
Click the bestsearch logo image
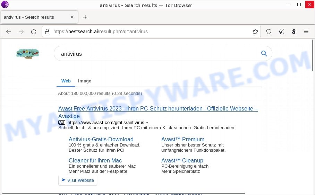pos(27,53)
